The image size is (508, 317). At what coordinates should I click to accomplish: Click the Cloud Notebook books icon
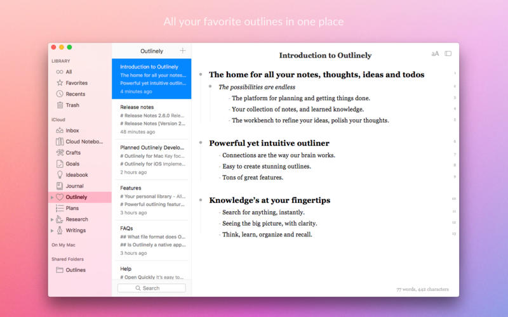[x=60, y=141]
